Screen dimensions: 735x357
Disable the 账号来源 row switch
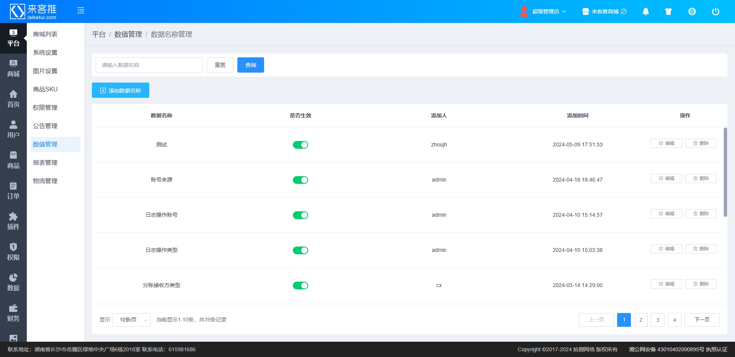point(300,180)
